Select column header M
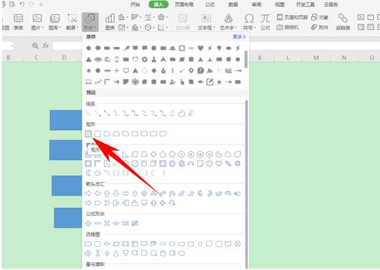 [316, 58]
